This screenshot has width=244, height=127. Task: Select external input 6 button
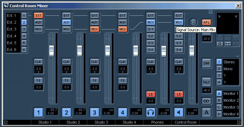[24, 50]
